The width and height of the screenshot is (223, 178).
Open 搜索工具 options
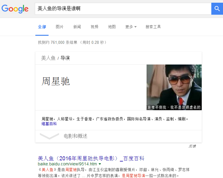(153, 27)
